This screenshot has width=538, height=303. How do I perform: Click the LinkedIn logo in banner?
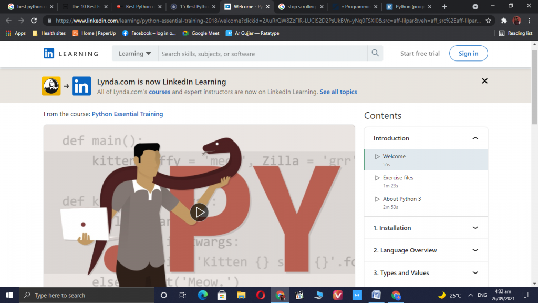pos(81,86)
